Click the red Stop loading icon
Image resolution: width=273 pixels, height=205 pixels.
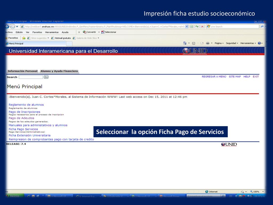[x=202, y=26]
